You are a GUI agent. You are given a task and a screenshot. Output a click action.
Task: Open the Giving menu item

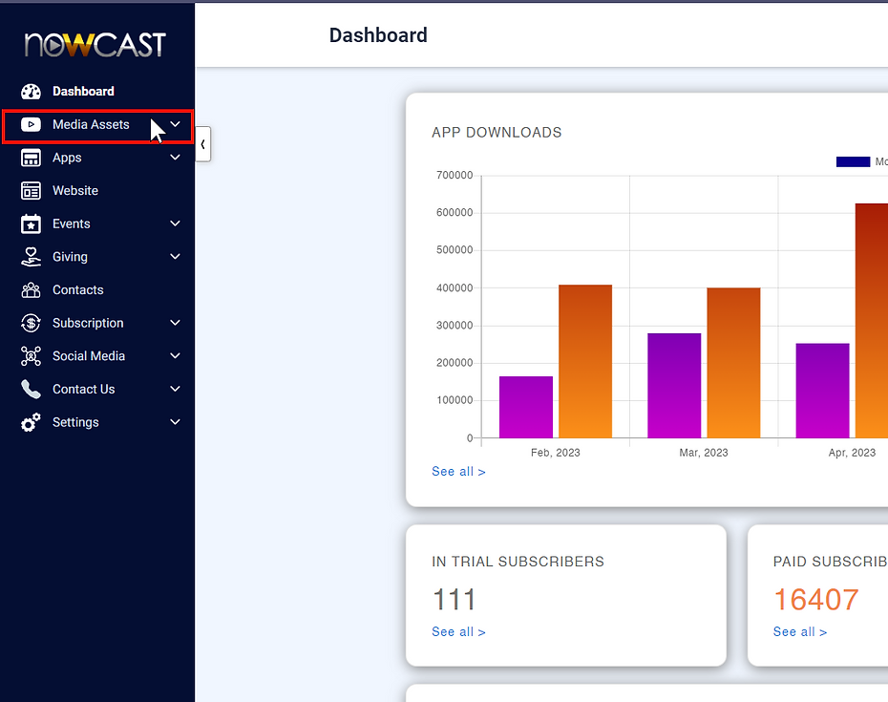tap(97, 257)
